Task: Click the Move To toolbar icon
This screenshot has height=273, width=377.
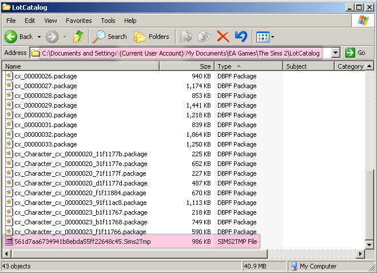Action: point(186,37)
